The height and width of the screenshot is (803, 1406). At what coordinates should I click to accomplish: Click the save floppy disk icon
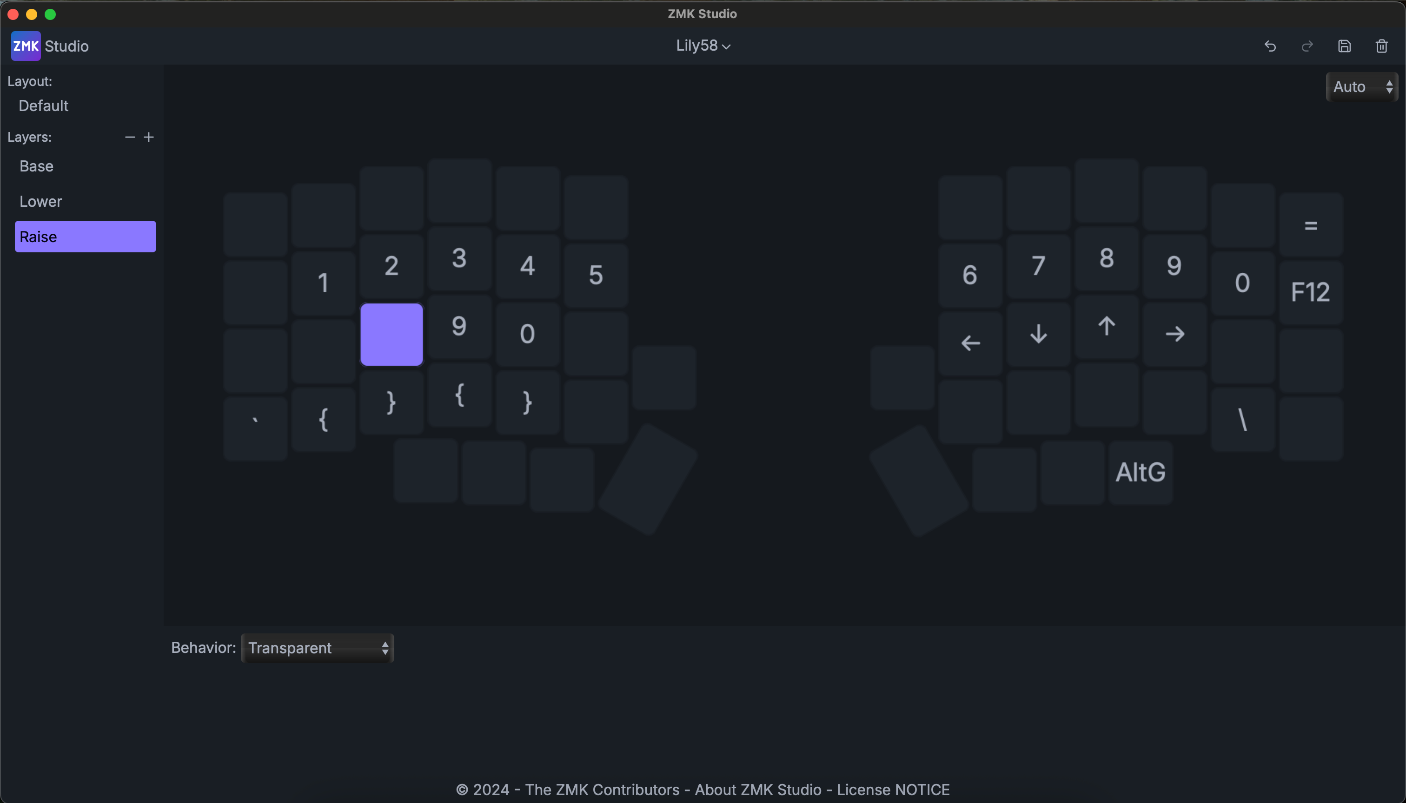pyautogui.click(x=1344, y=46)
